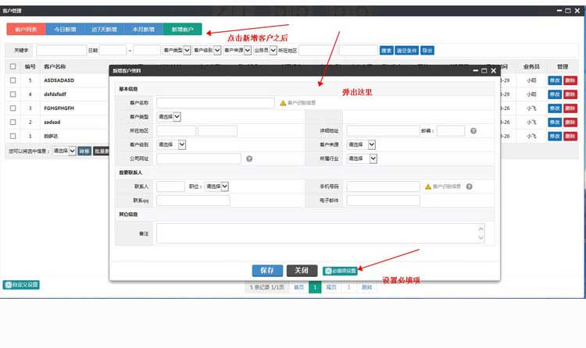586x348 pixels.
Task: Open 必填项设置 required fields settings
Action: [x=340, y=271]
